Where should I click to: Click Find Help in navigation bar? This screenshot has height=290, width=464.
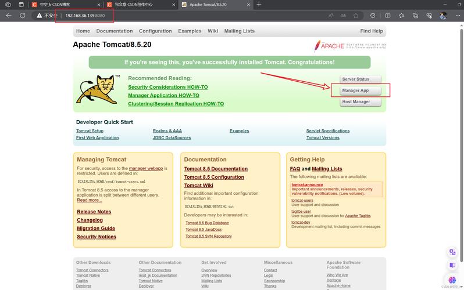(372, 31)
